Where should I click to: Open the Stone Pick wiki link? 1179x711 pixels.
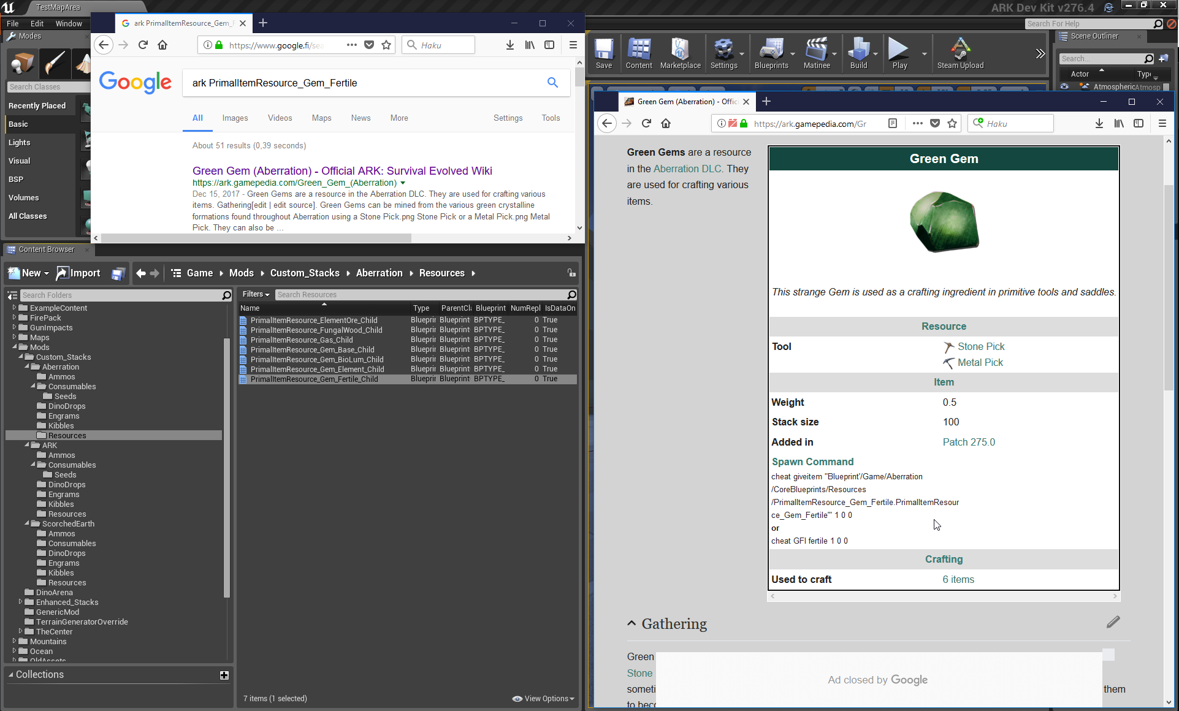pyautogui.click(x=980, y=346)
